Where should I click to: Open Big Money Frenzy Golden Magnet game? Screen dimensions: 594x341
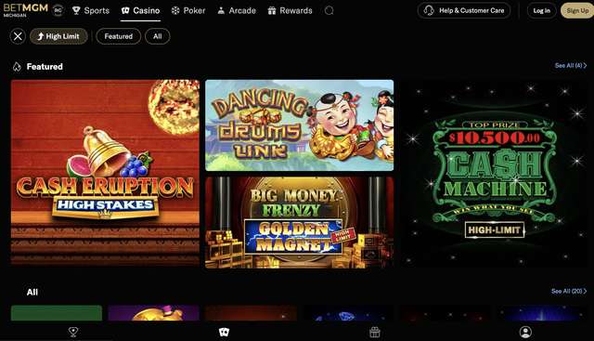299,223
